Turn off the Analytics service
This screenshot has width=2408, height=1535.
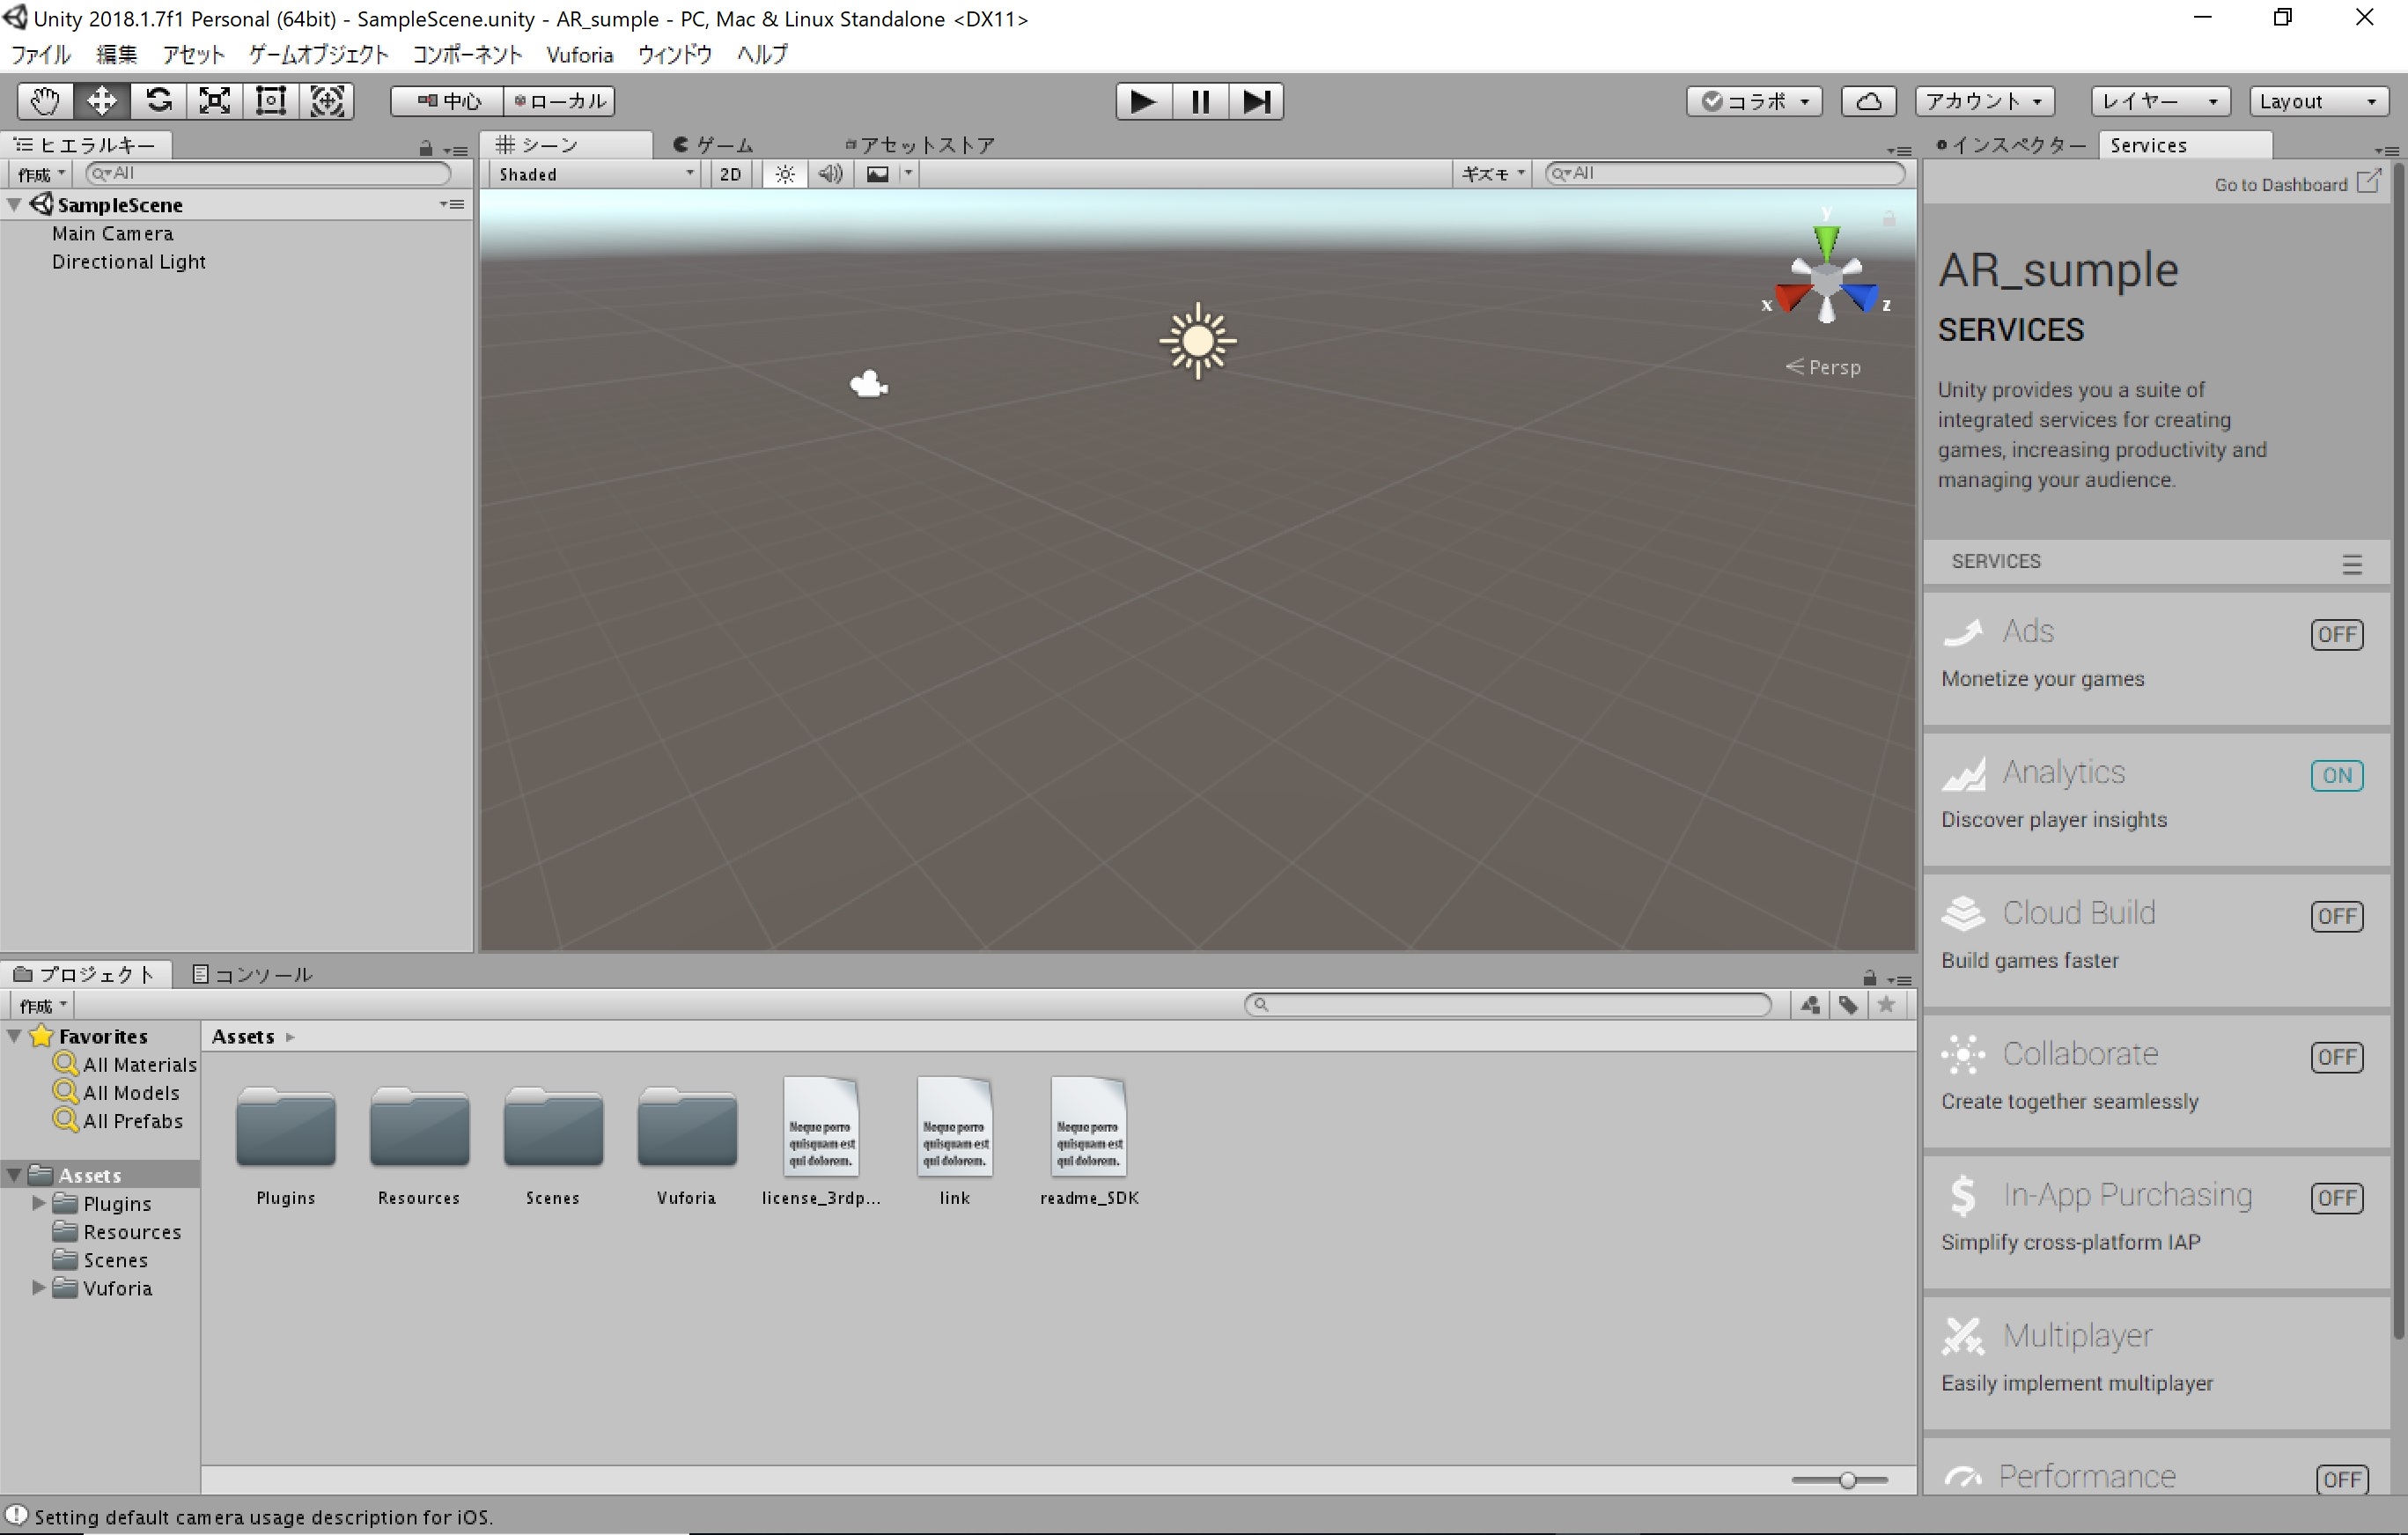[2338, 775]
